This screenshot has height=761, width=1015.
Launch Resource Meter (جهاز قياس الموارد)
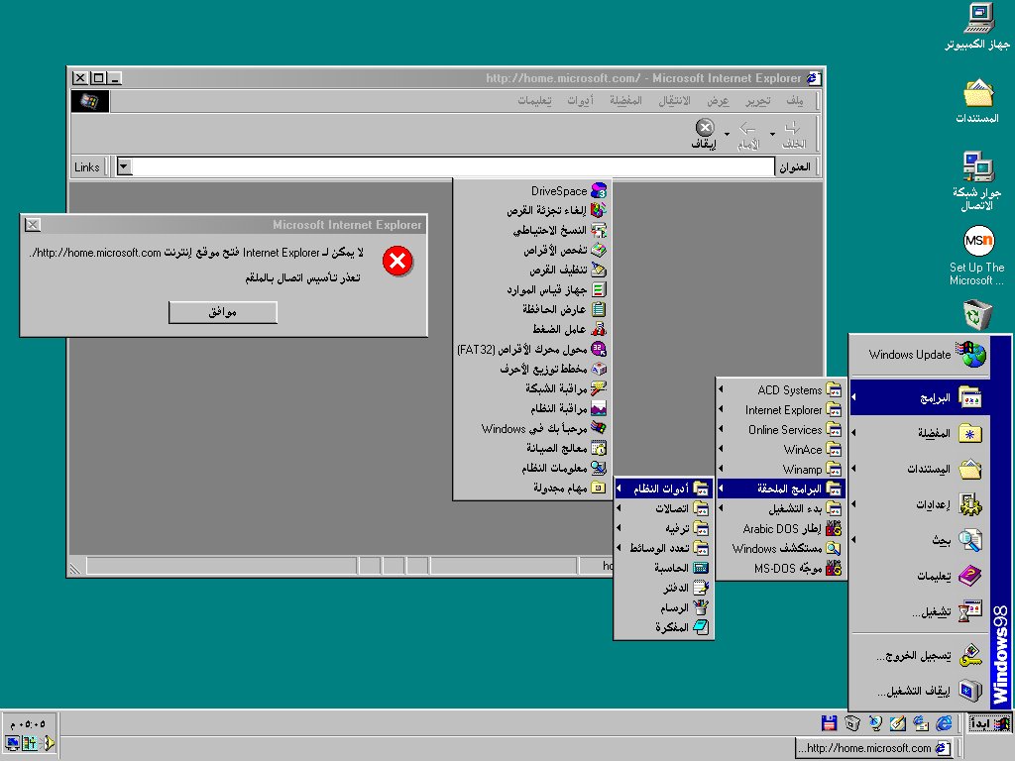click(532, 289)
